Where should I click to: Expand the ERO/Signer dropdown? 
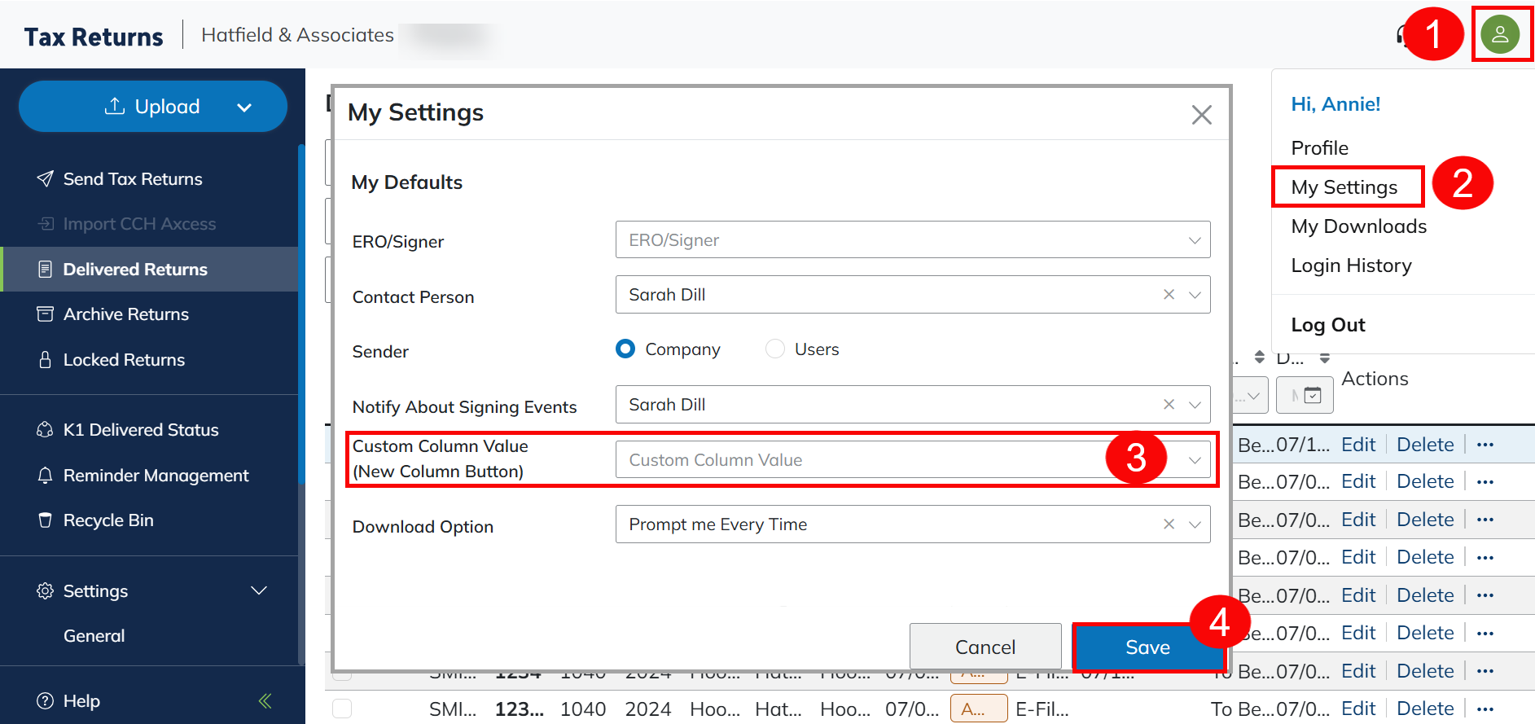click(1194, 240)
